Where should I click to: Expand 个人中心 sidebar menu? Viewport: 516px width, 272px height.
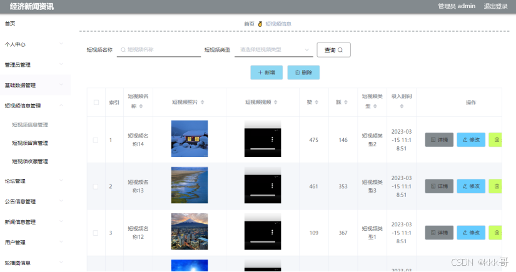point(34,44)
